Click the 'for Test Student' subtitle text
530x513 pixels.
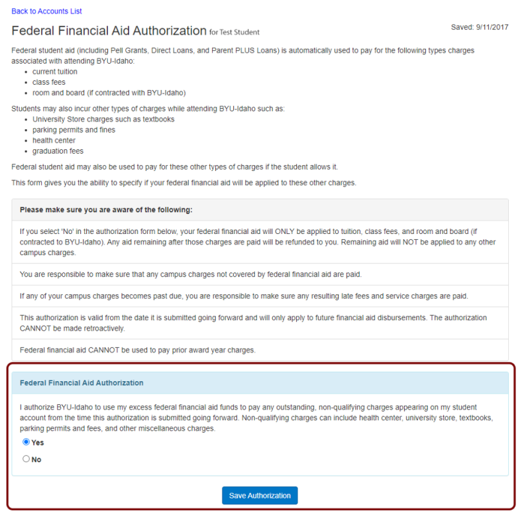coord(235,32)
